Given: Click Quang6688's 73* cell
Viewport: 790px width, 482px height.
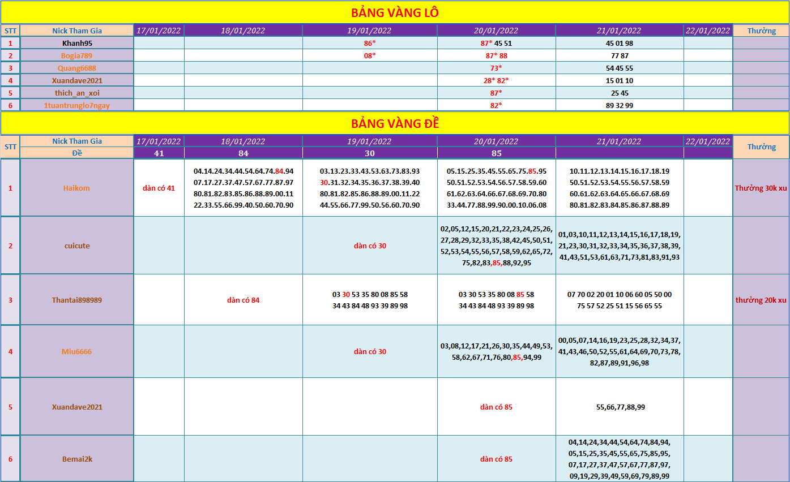Looking at the screenshot, I should point(496,68).
